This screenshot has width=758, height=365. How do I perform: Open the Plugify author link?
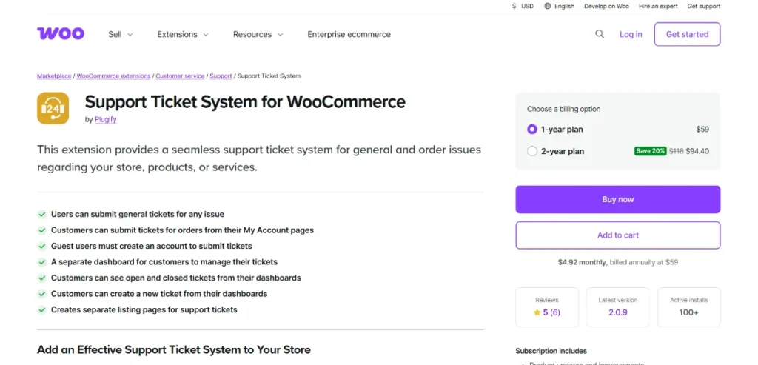(105, 119)
